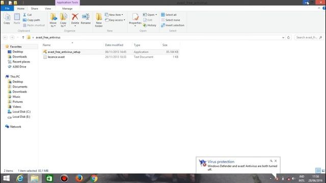Rename the selected file
Viewport: 326px width, 183px height.
(x=86, y=19)
